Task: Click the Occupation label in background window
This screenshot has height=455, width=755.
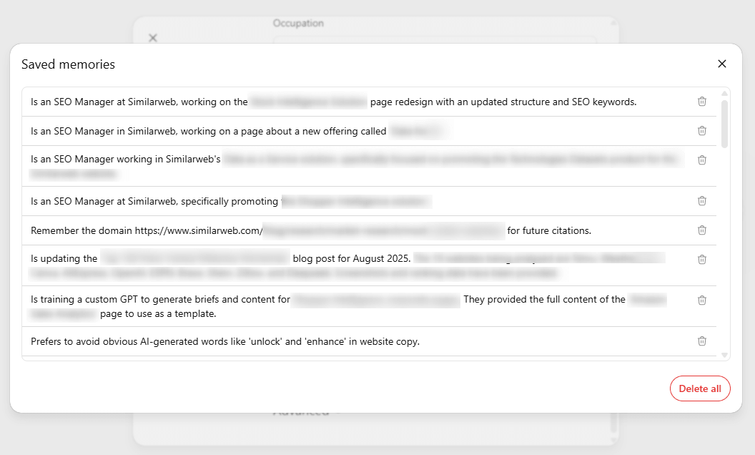Action: pyautogui.click(x=298, y=23)
